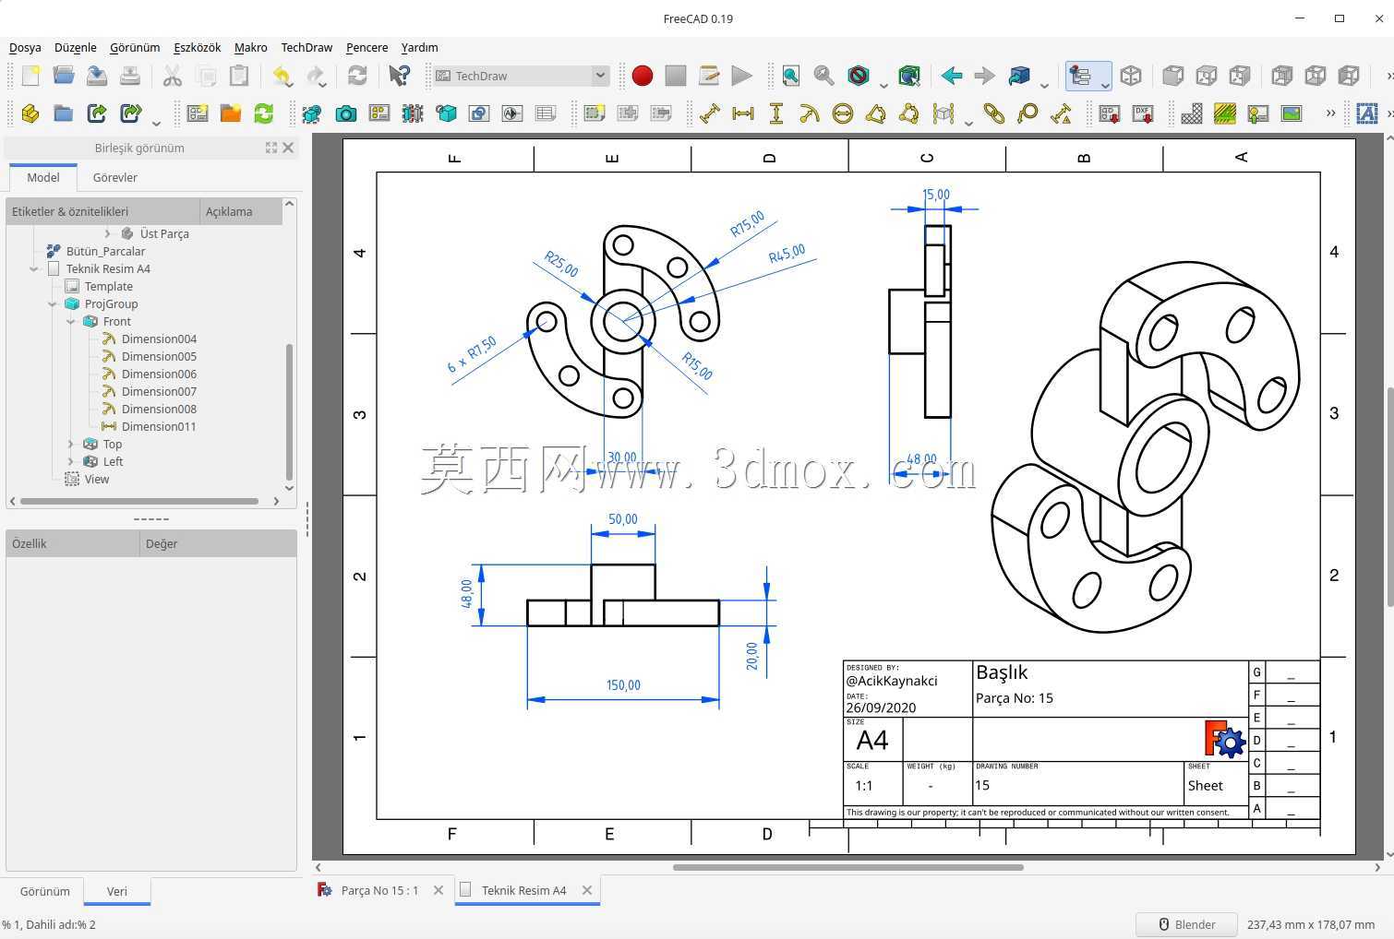Switch to the Görünüm property tab
Image resolution: width=1394 pixels, height=939 pixels.
coord(45,891)
